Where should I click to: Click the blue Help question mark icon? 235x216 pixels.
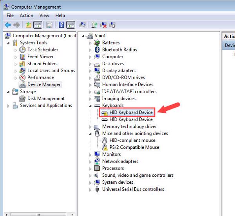click(61, 25)
